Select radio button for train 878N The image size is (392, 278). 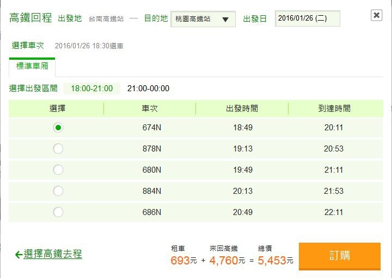[x=58, y=149]
